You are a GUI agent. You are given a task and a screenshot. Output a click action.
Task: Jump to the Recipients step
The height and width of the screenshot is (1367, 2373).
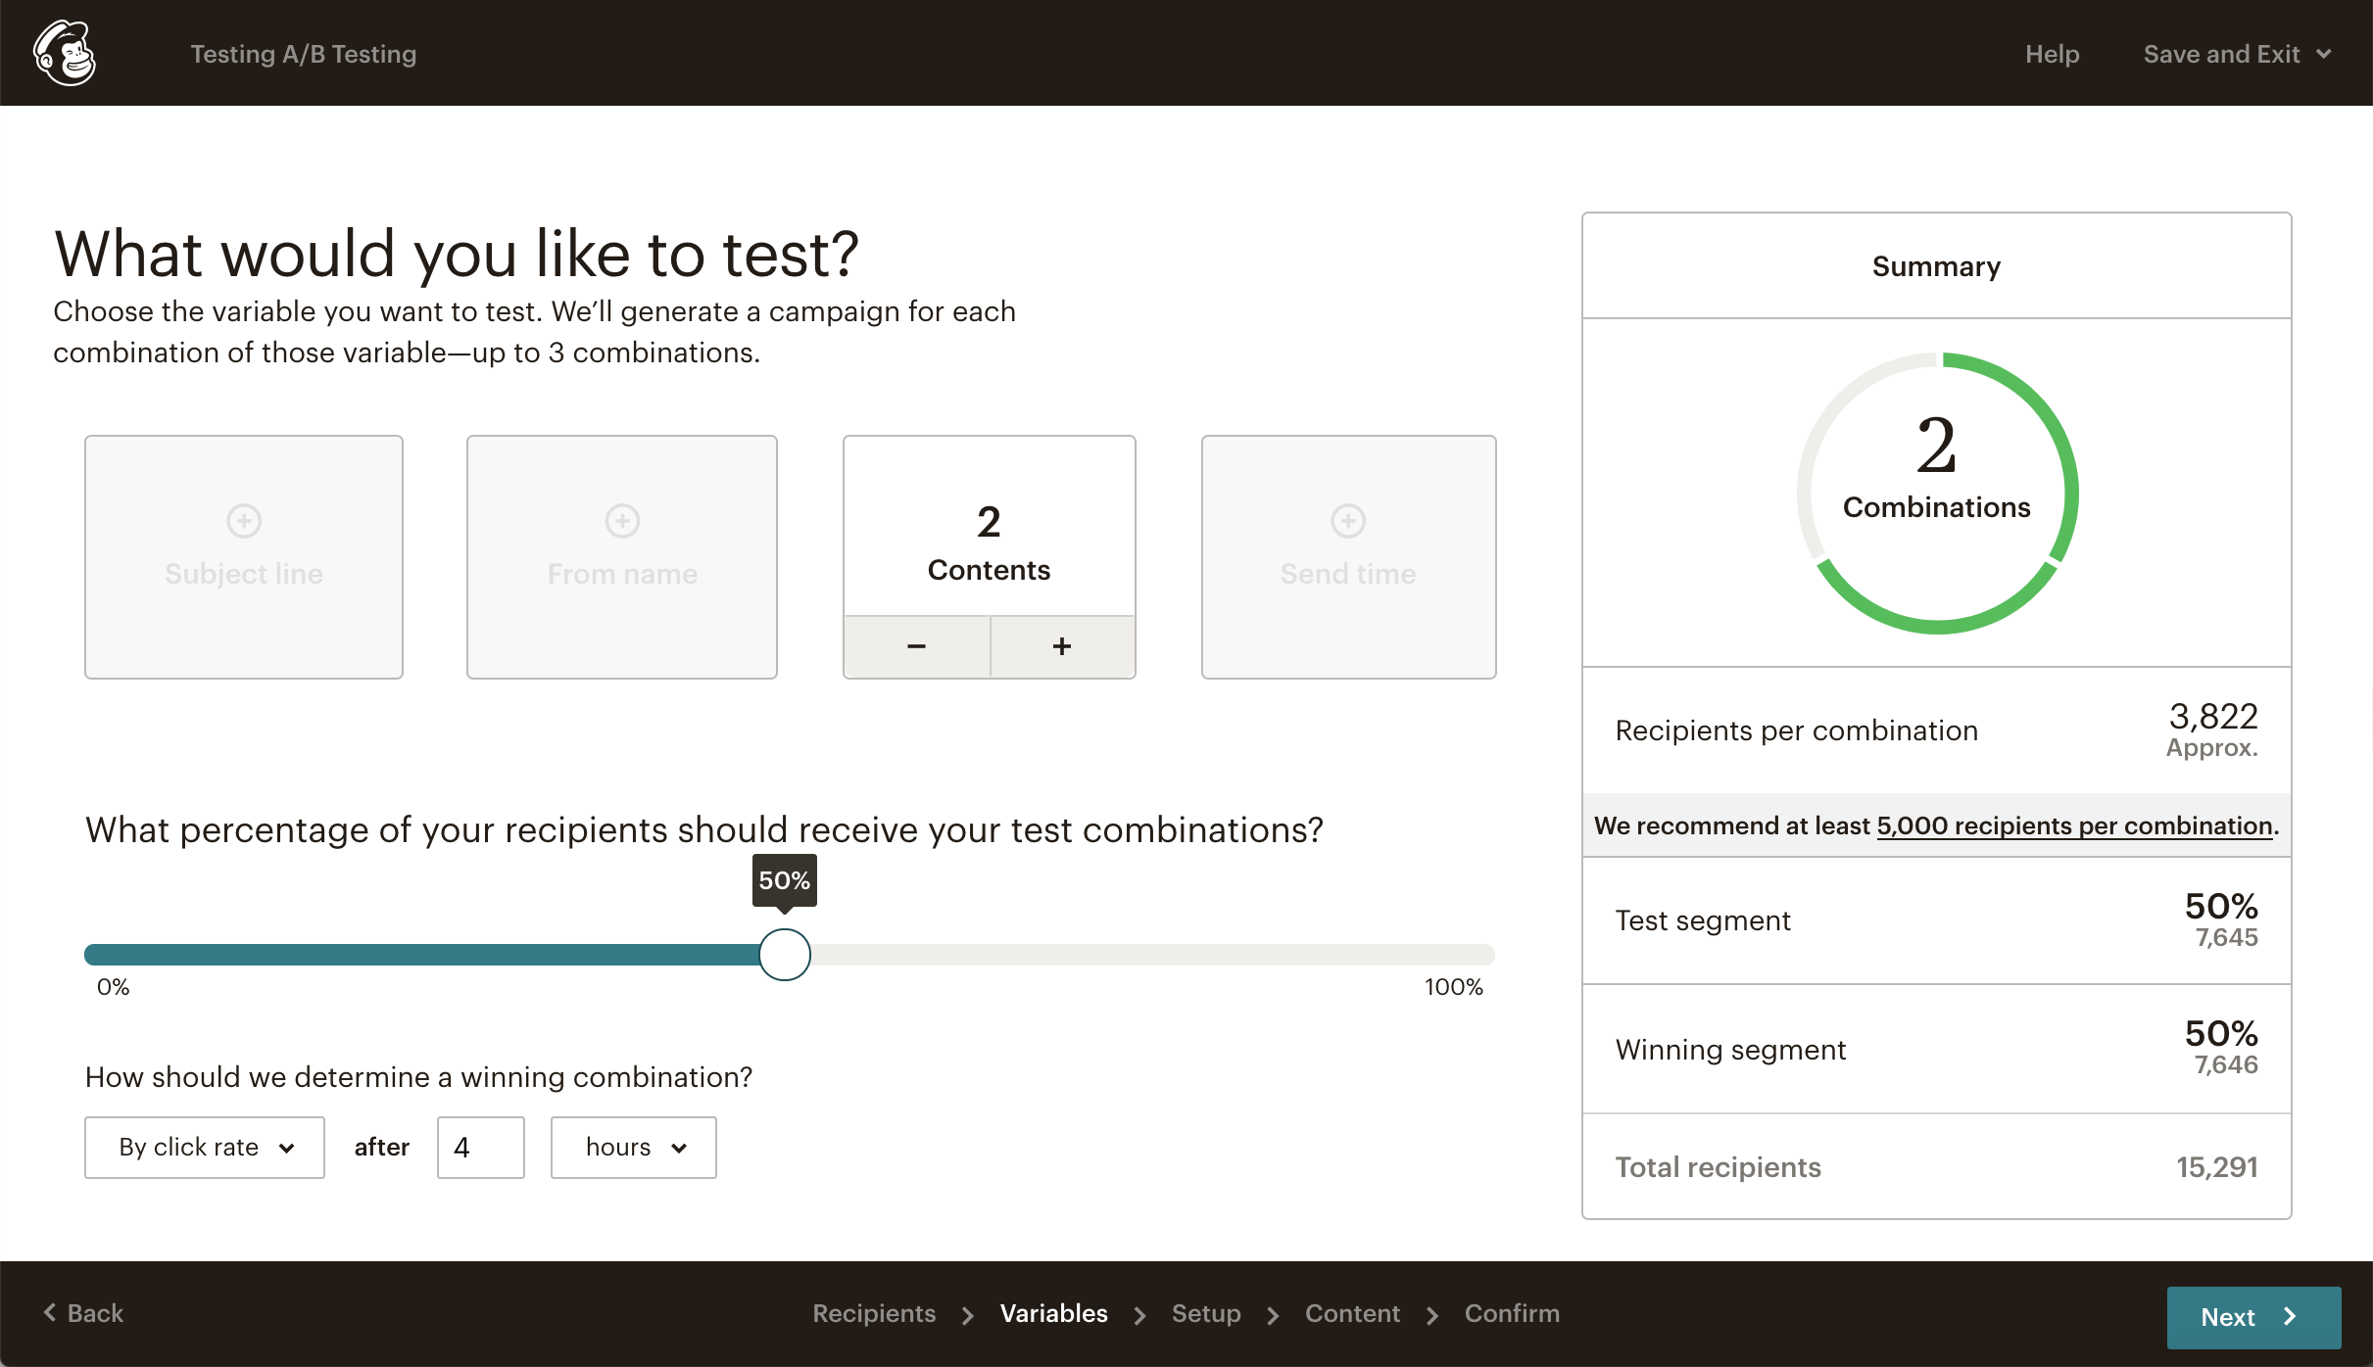pyautogui.click(x=874, y=1313)
